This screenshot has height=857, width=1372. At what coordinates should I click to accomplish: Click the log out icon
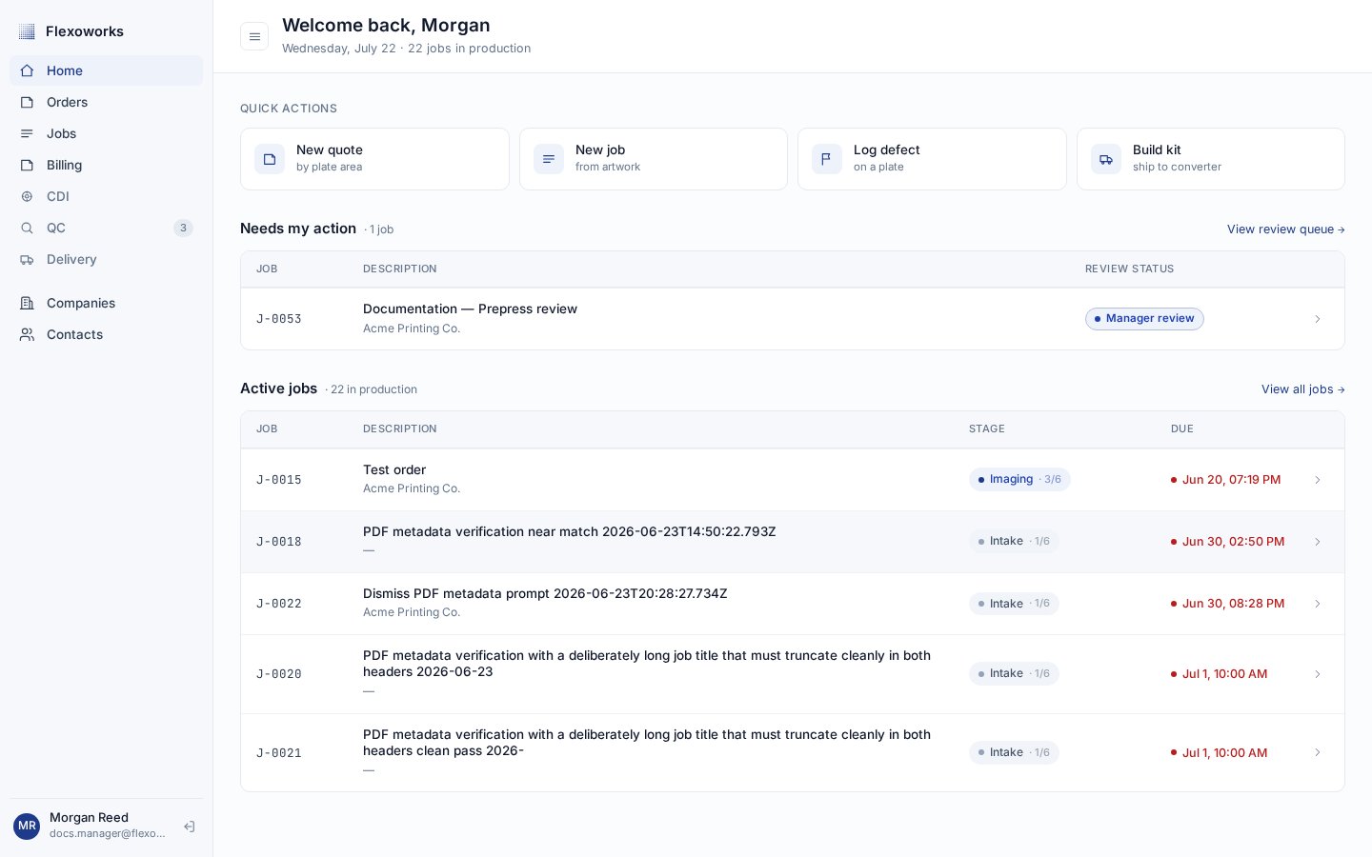click(190, 827)
